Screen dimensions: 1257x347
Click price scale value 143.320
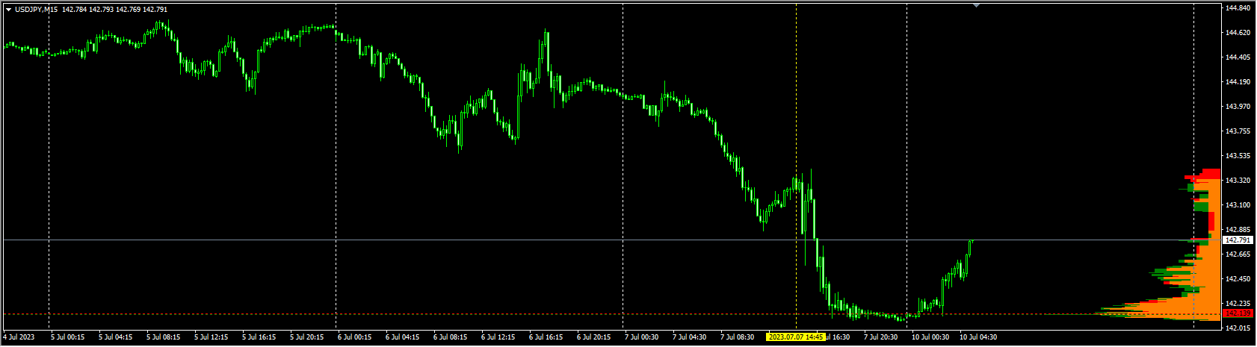1238,181
